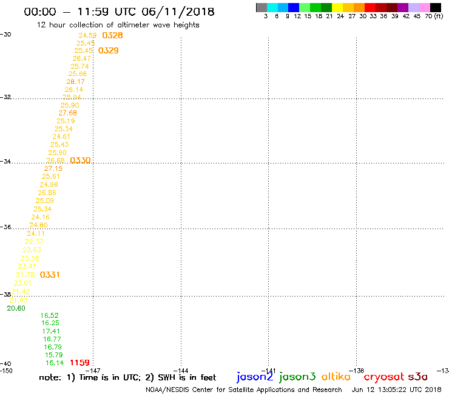Click the time stamp 0329

[108, 50]
